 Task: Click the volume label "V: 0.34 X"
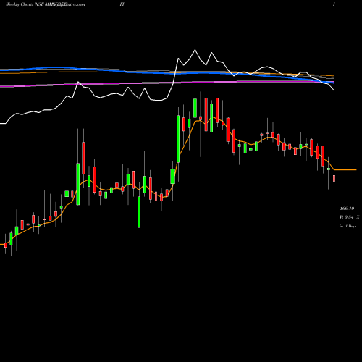pos(350,217)
